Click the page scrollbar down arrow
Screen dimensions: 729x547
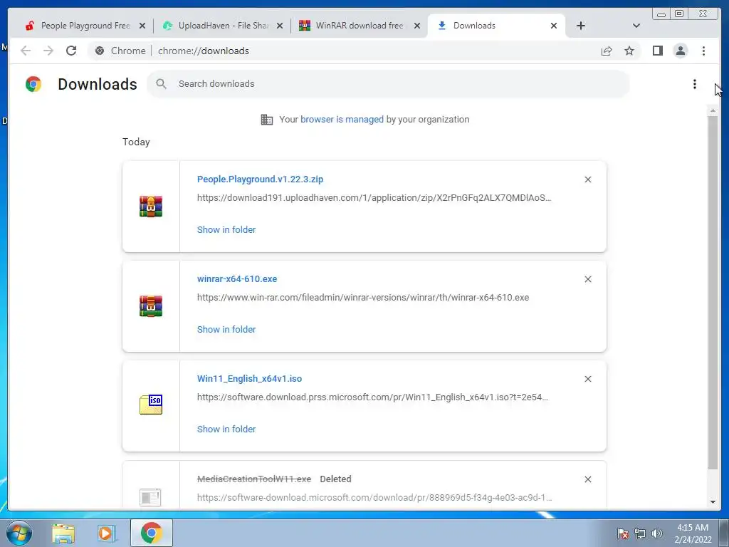(713, 502)
